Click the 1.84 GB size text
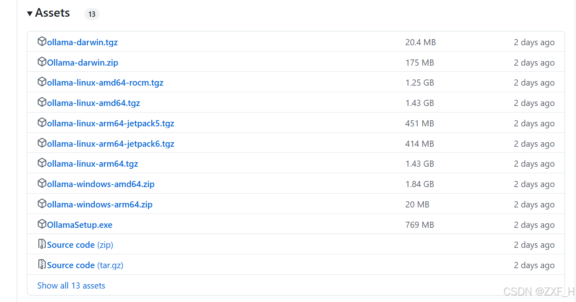Image resolution: width=576 pixels, height=302 pixels. coord(420,184)
